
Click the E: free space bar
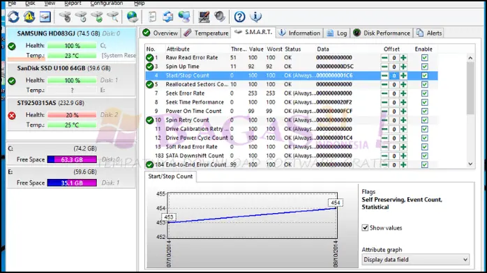point(72,183)
